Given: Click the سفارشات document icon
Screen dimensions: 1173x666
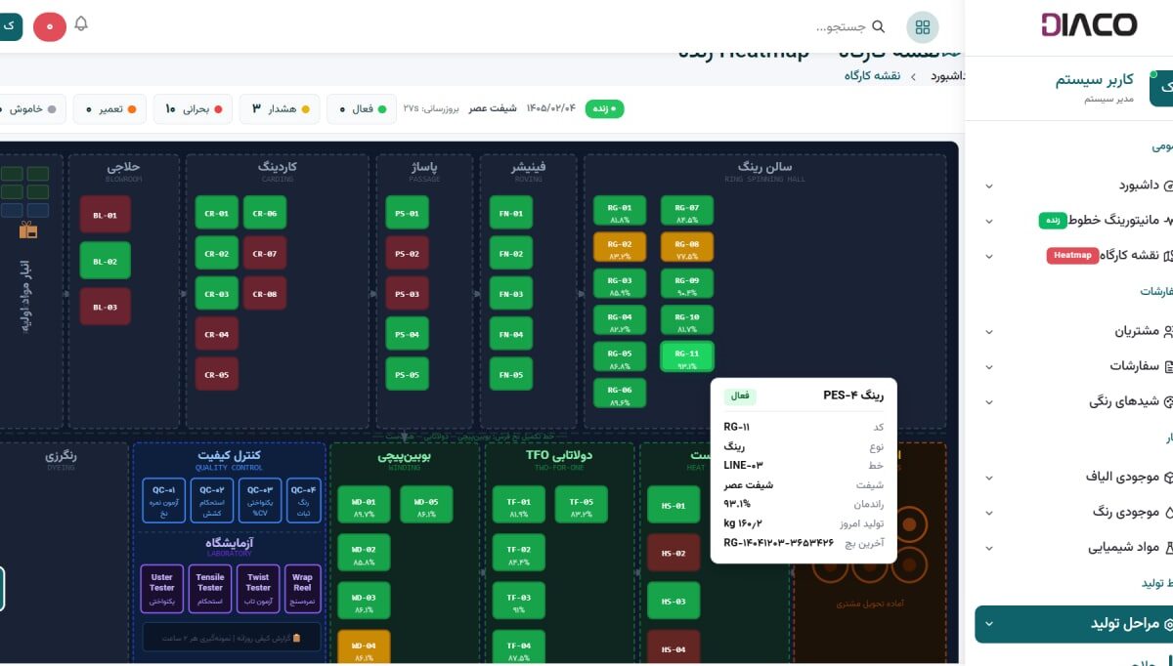Looking at the screenshot, I should pos(1167,367).
